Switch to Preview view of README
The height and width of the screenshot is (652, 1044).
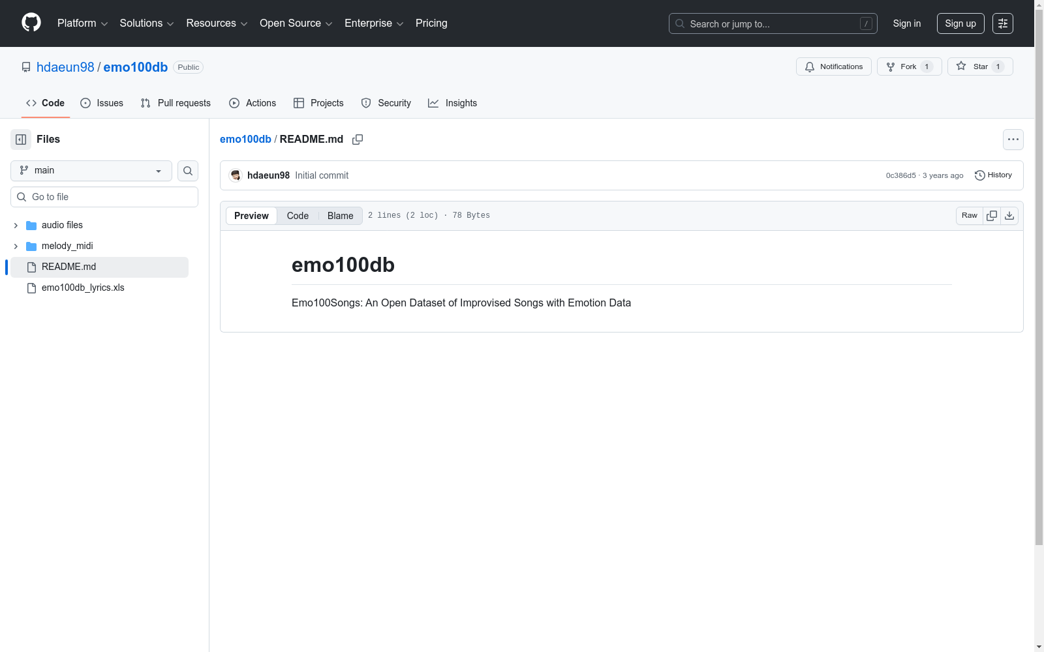[251, 216]
